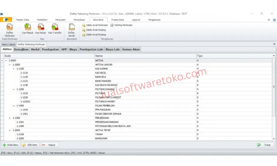The width and height of the screenshot is (277, 166).
Task: Close the Daftar Rekening Perkiraan tab panel
Action: pos(274,44)
